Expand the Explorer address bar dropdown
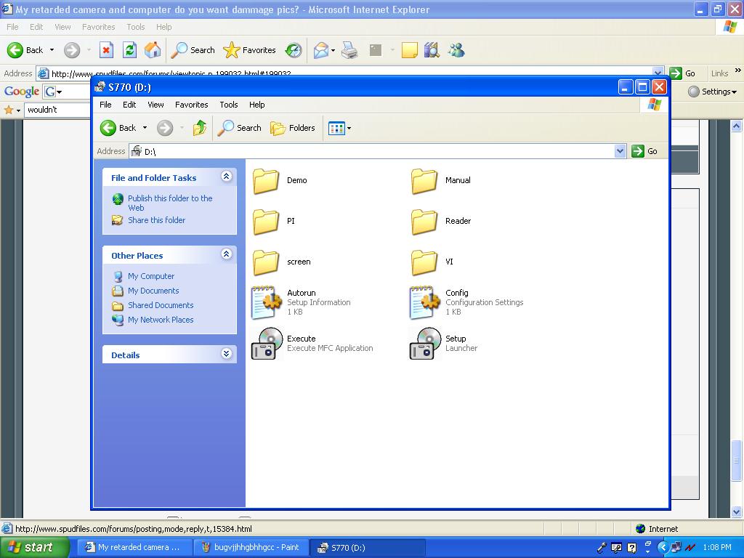This screenshot has height=558, width=744. (620, 151)
